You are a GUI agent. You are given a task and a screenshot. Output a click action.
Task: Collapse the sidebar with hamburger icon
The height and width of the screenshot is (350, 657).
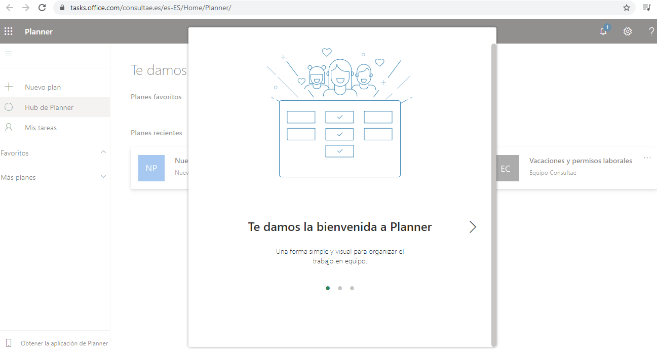[9, 55]
